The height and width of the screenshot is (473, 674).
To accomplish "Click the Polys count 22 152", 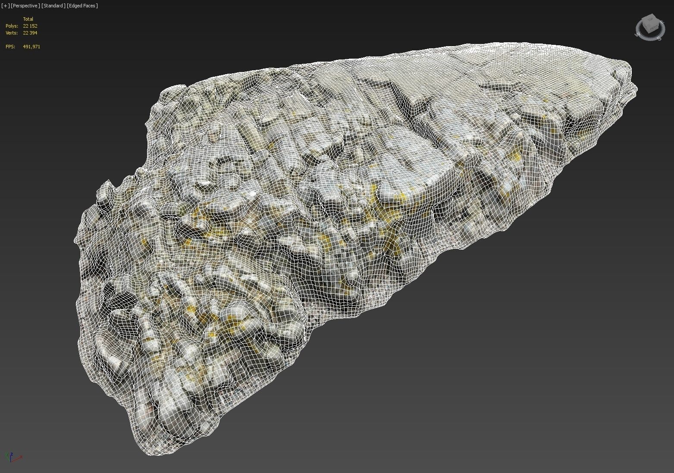I will tap(30, 26).
